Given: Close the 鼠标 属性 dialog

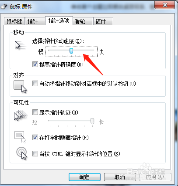Looking at the screenshot, I should [165, 5].
